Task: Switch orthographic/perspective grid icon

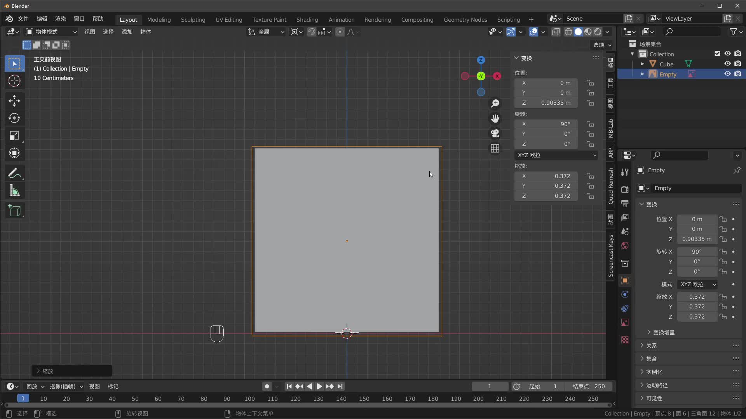Action: click(x=495, y=149)
